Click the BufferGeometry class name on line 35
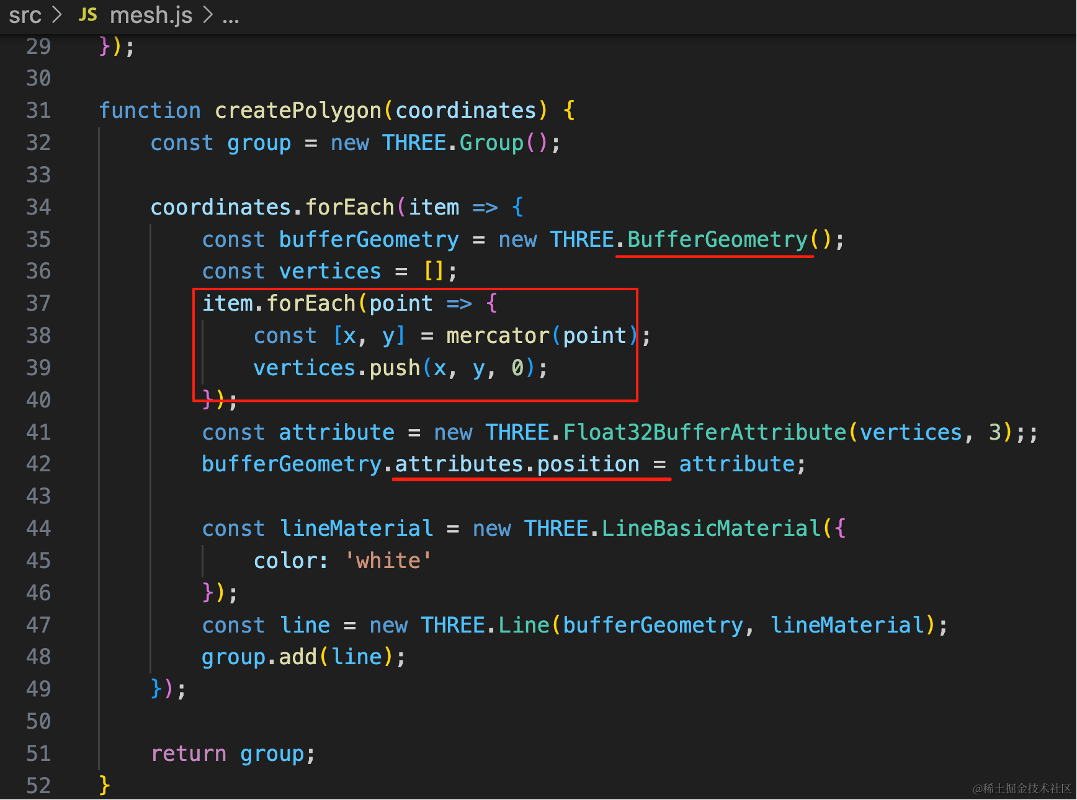 (x=718, y=239)
